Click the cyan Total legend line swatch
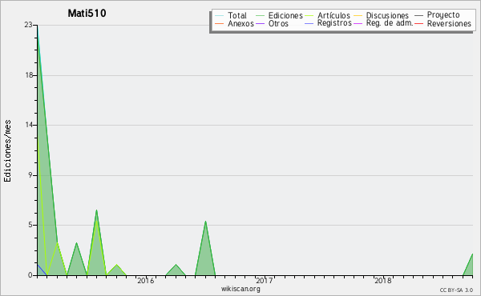The height and width of the screenshot is (296, 481). pyautogui.click(x=220, y=15)
